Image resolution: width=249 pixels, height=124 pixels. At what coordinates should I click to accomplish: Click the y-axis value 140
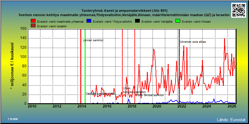23,38
